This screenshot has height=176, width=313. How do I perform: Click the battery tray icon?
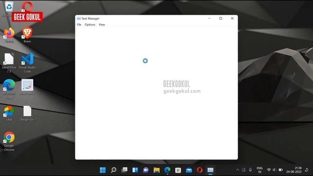[x=281, y=170]
